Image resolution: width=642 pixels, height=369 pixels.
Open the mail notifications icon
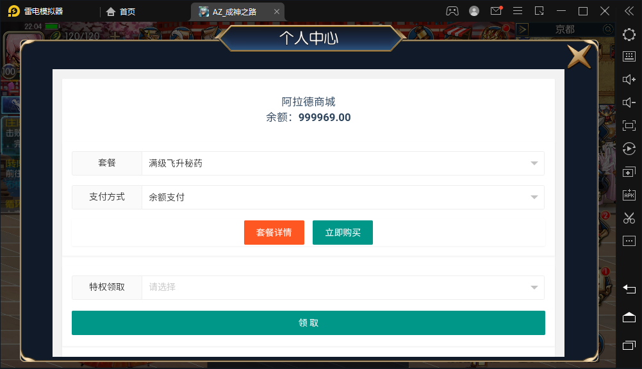(x=496, y=11)
